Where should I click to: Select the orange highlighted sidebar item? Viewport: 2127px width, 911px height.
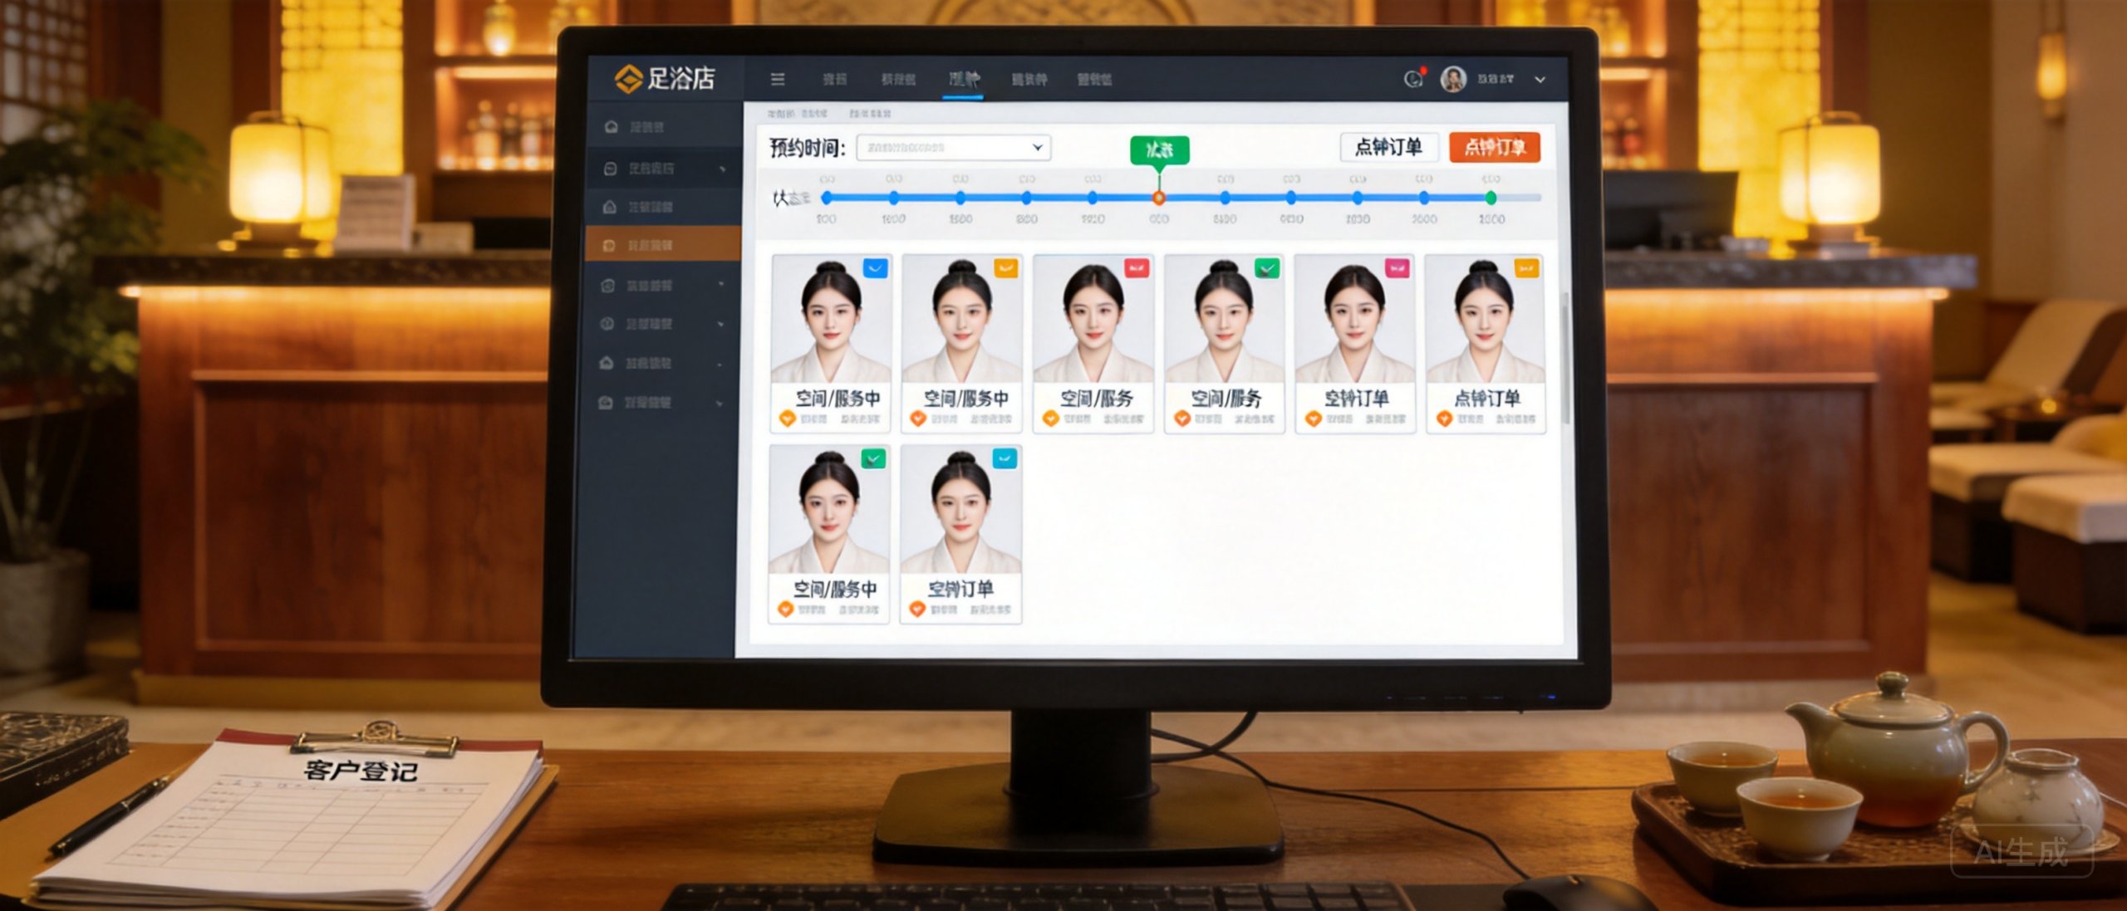[662, 245]
